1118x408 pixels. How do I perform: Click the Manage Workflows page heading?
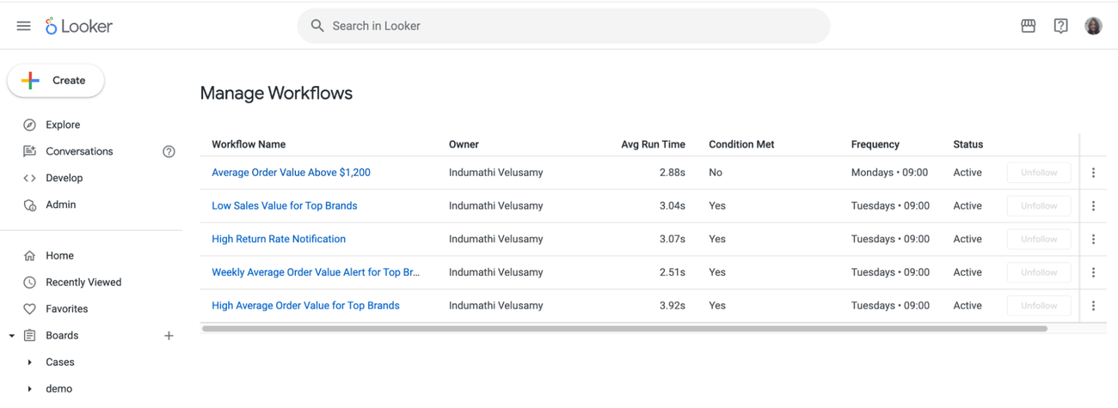point(276,94)
